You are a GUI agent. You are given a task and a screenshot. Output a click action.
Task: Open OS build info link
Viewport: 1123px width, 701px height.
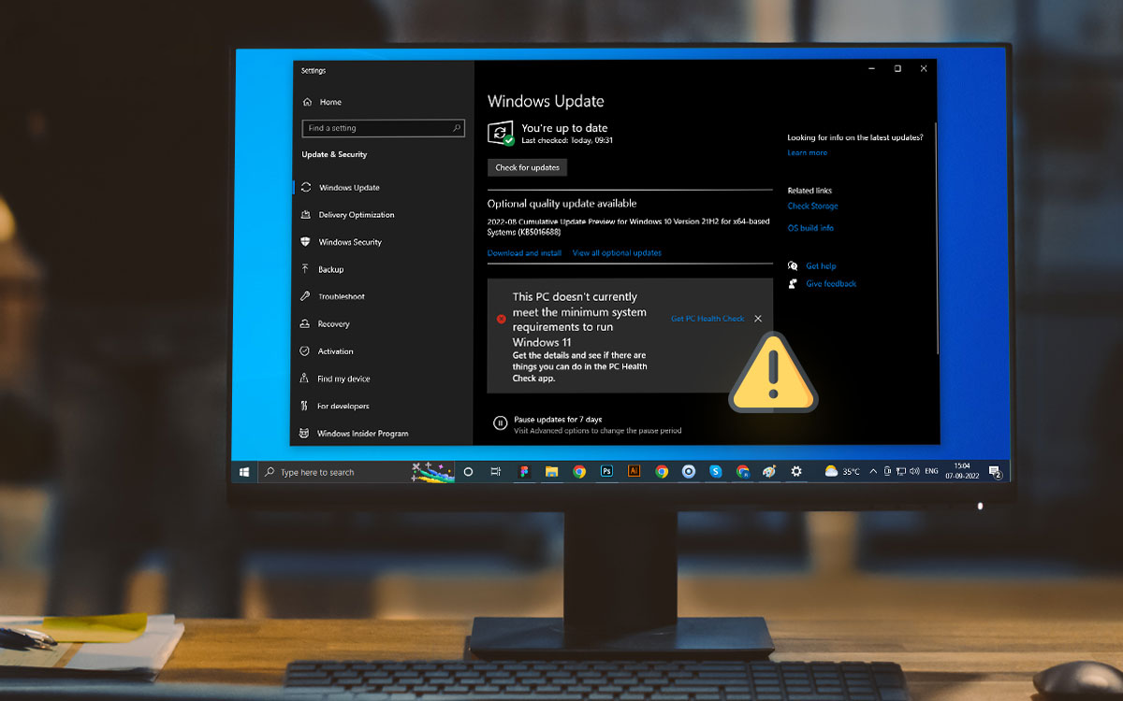(x=810, y=228)
